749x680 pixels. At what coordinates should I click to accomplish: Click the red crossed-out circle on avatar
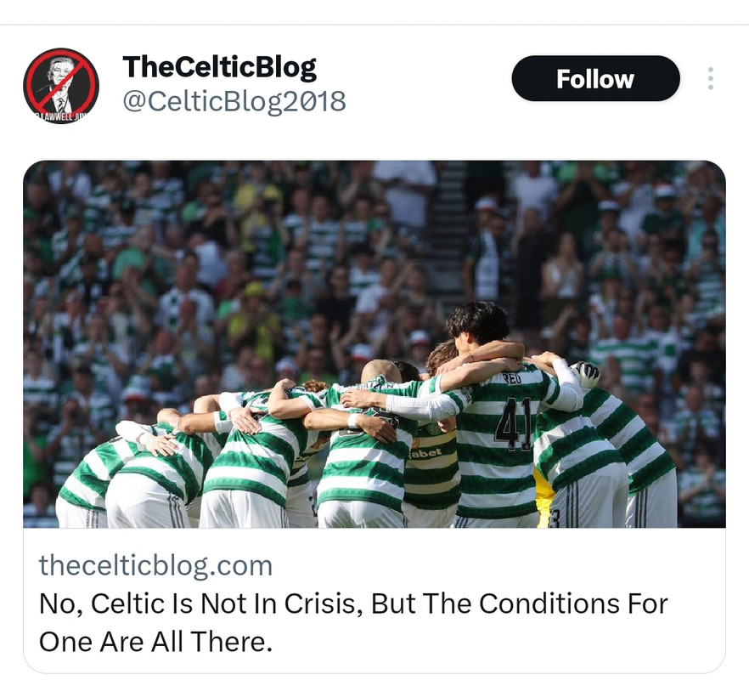pos(61,86)
